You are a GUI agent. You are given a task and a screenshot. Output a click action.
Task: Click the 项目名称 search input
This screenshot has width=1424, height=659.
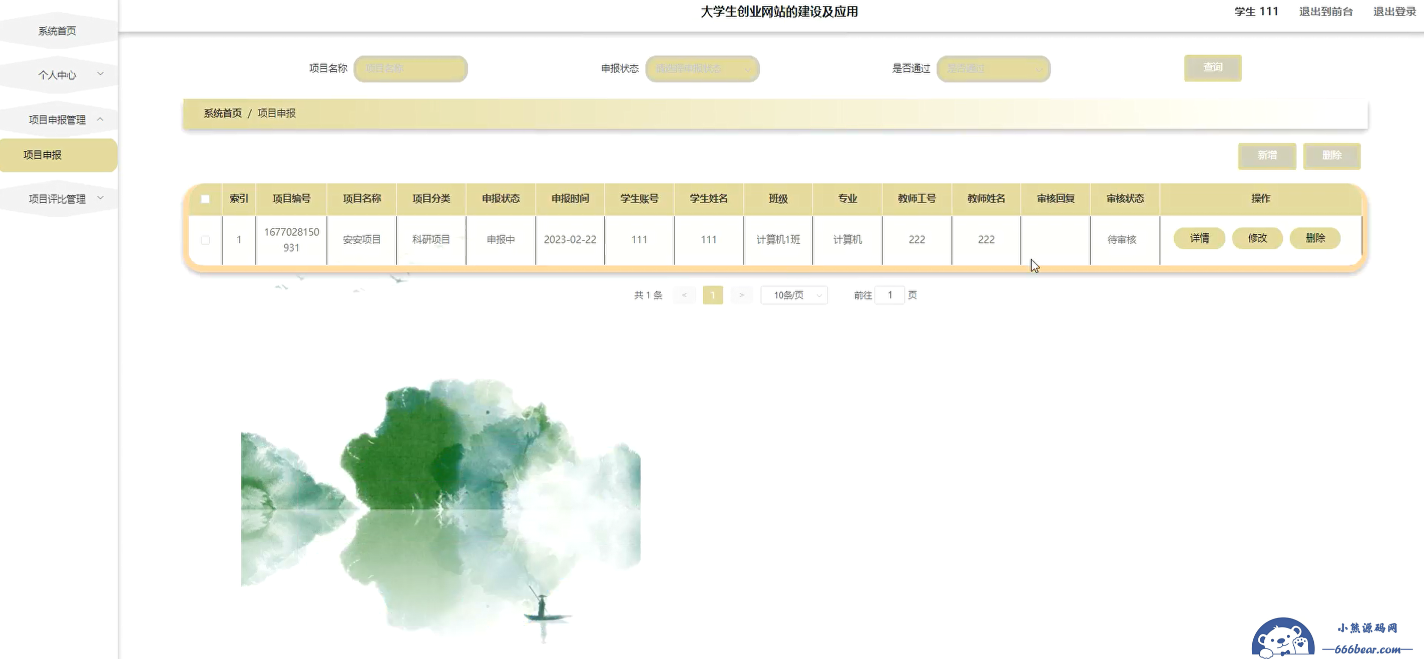(x=411, y=68)
